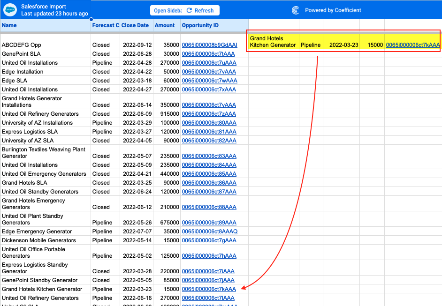Select the Forecast C column header
Screen dimensions: 442x306
(x=106, y=25)
